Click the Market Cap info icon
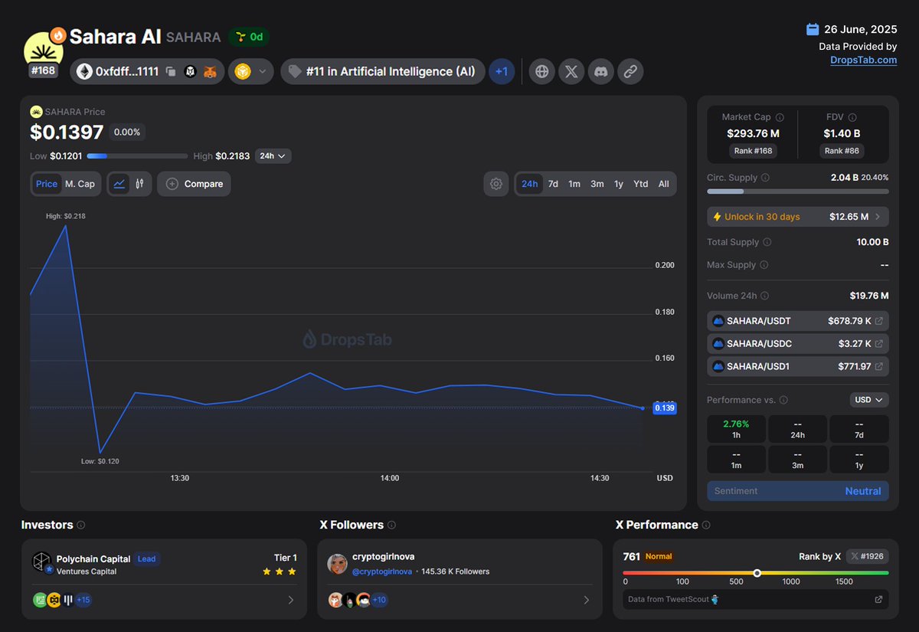The height and width of the screenshot is (632, 919). [780, 117]
